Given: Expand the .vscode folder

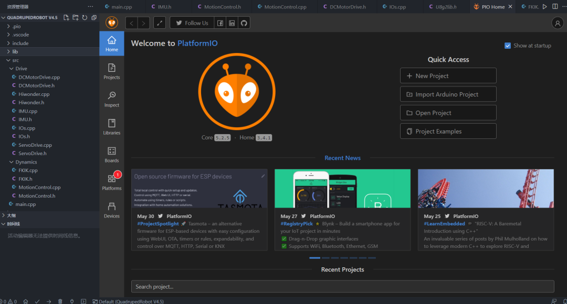Looking at the screenshot, I should 49,35.
